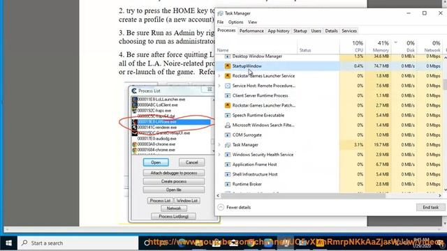The height and width of the screenshot is (251, 447).
Task: Click Application Frame Host memory 6.7 MB
Action: click(382, 165)
